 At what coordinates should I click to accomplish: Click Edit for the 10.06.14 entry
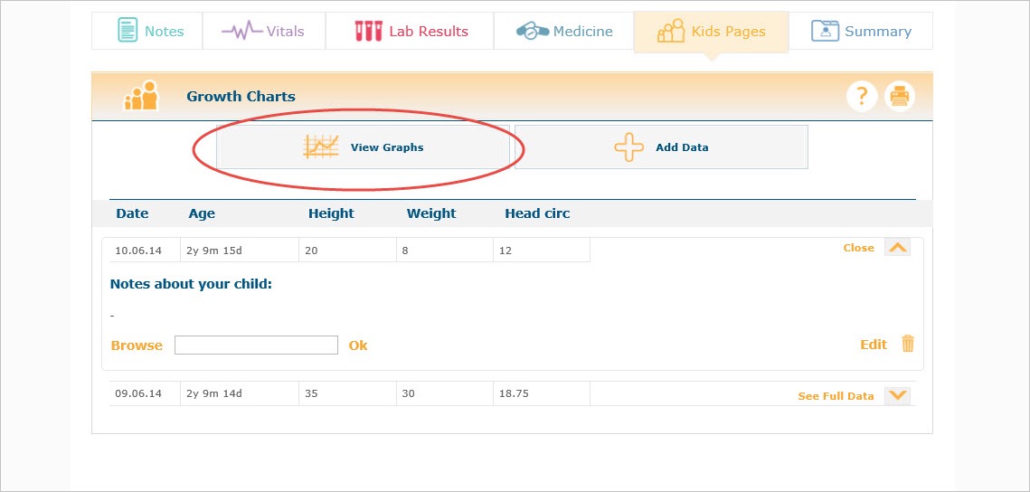tap(874, 345)
